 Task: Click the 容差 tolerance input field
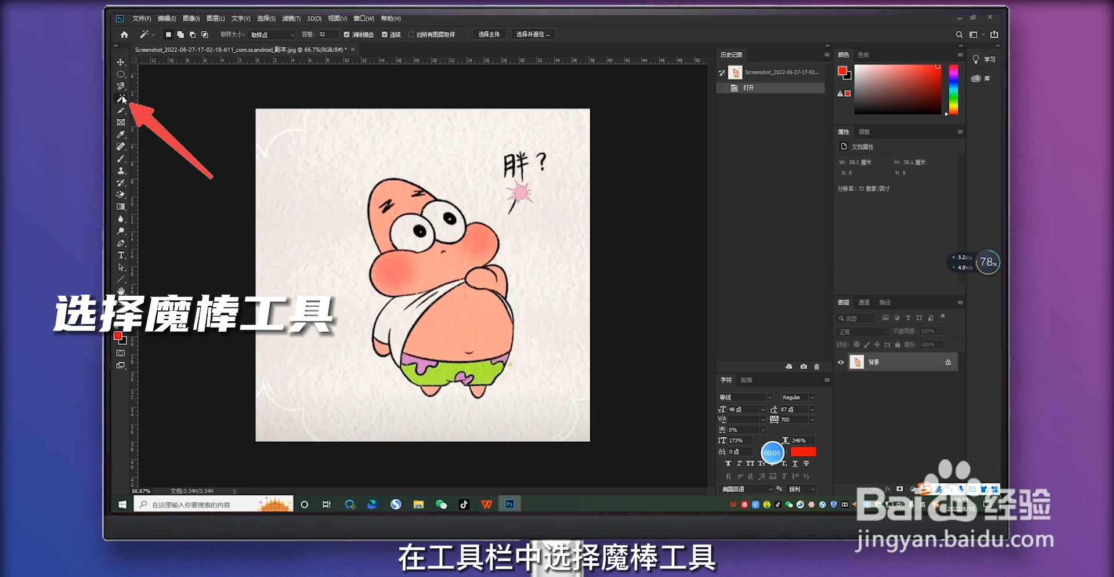(x=328, y=35)
